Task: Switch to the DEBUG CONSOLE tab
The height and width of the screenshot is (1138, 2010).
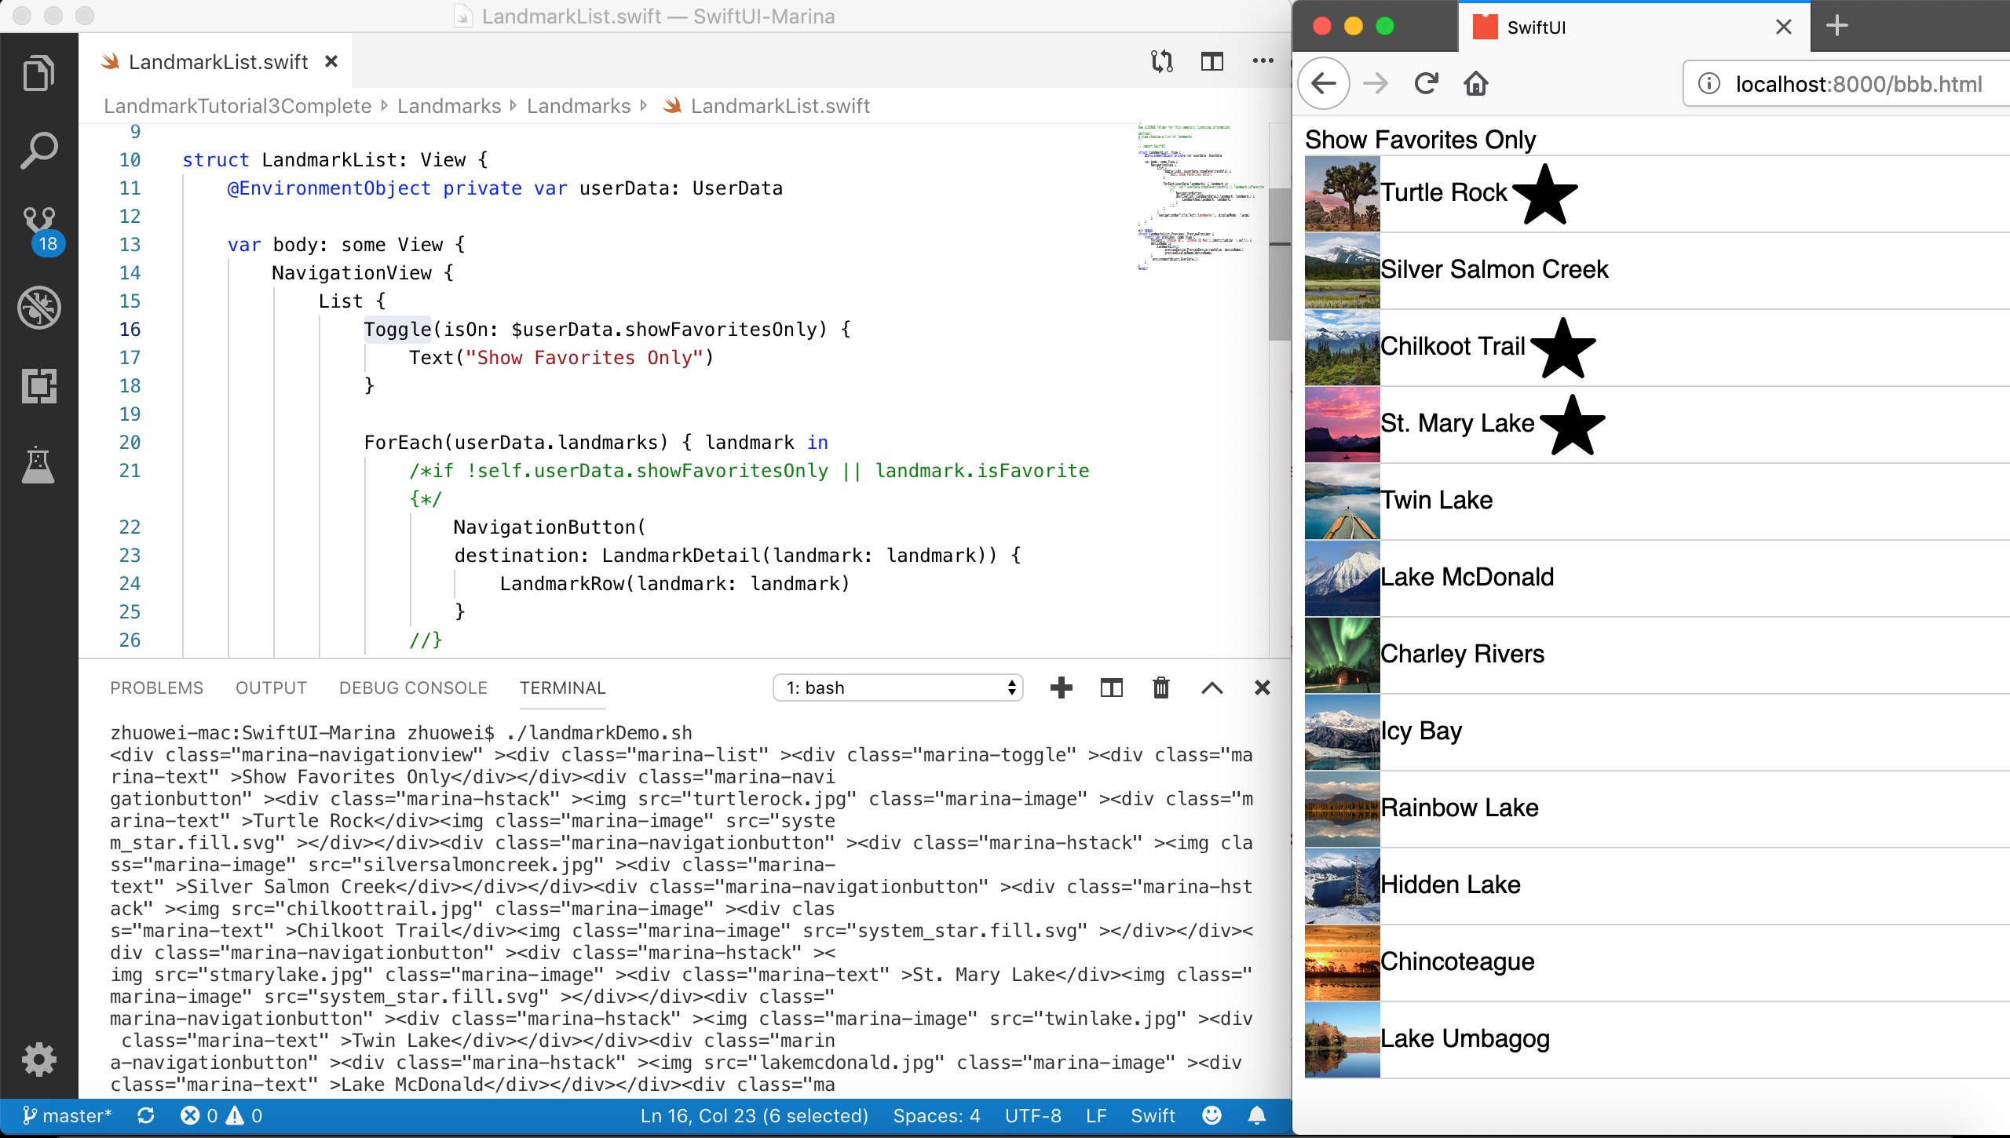Action: point(413,688)
